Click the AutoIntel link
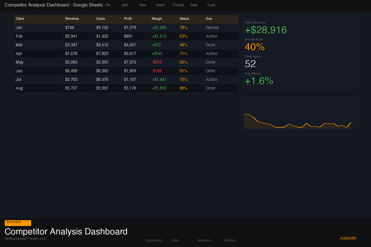The width and height of the screenshot is (371, 247). (348, 238)
